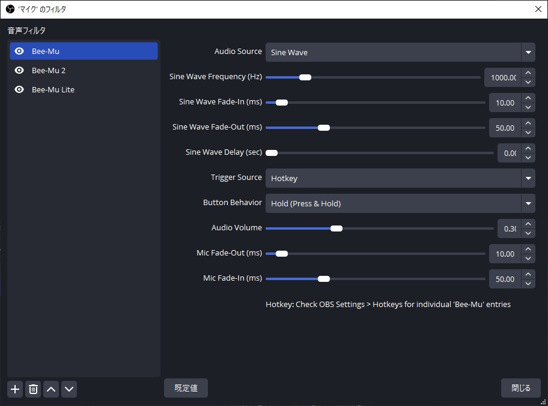Increase Sine Wave Fade-Out value

pyautogui.click(x=528, y=123)
